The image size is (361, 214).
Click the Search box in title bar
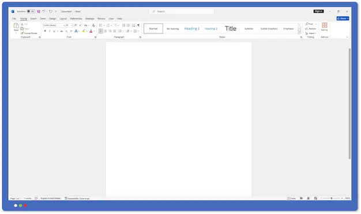click(182, 12)
